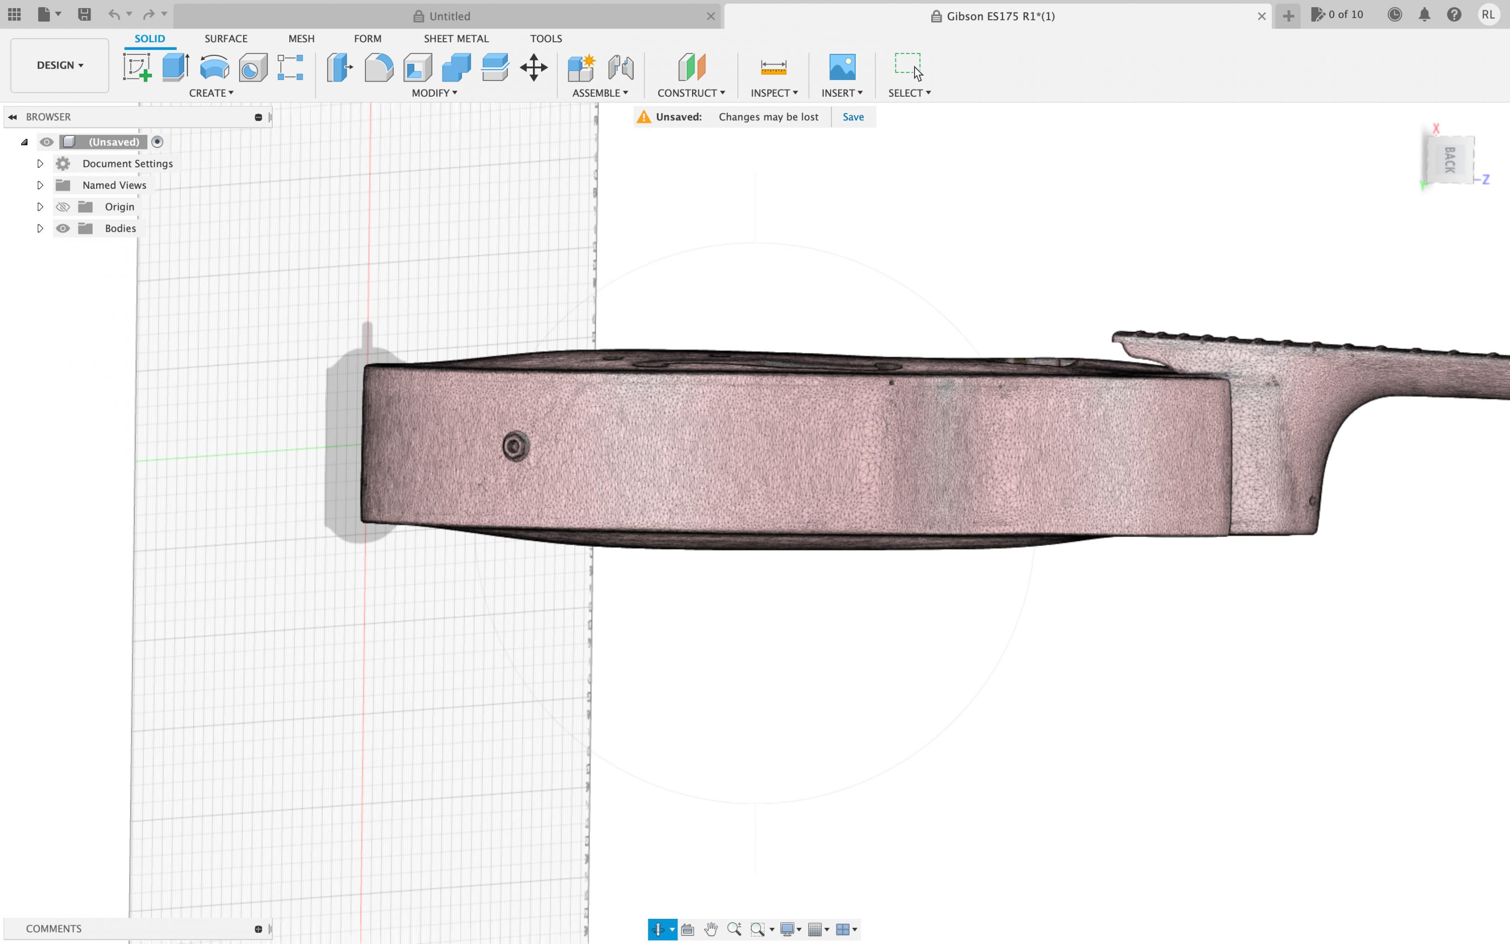The height and width of the screenshot is (944, 1510).
Task: Open the CONSTRUCT dropdown menu
Action: (692, 93)
